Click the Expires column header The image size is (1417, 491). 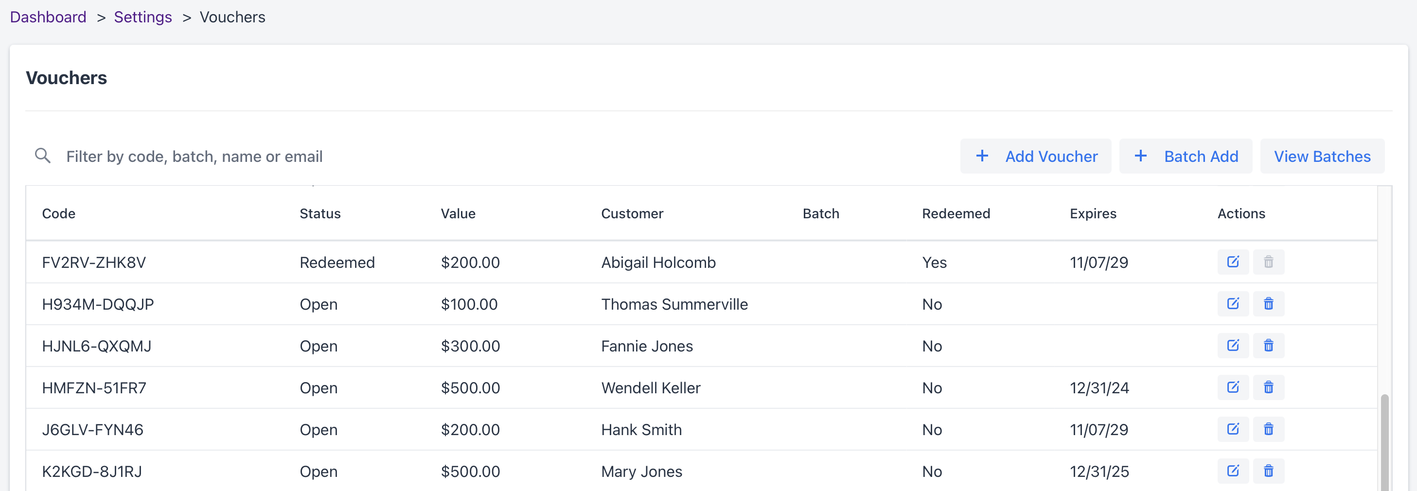[1093, 213]
